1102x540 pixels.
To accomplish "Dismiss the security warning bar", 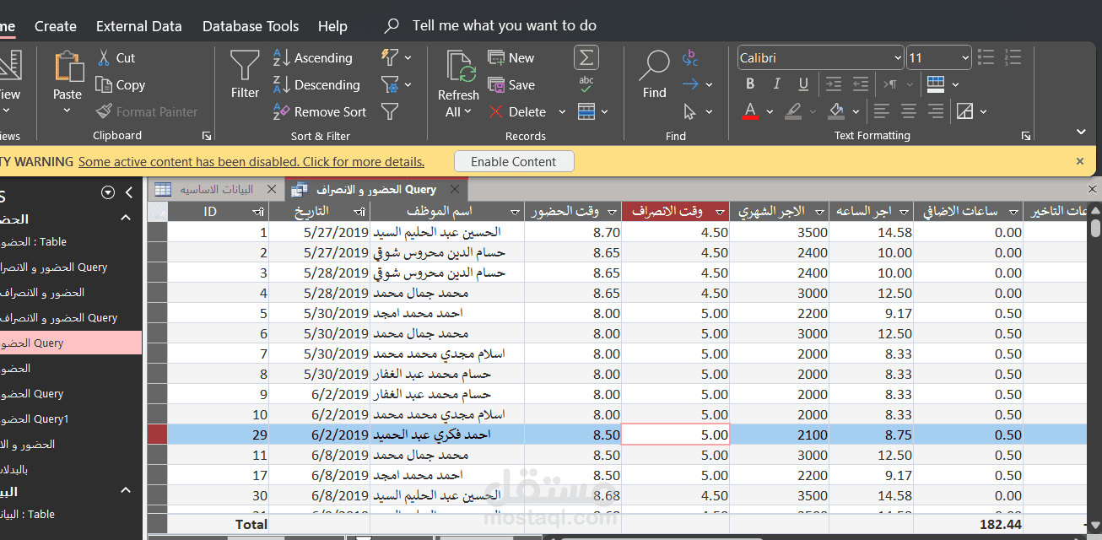I will click(x=1080, y=161).
